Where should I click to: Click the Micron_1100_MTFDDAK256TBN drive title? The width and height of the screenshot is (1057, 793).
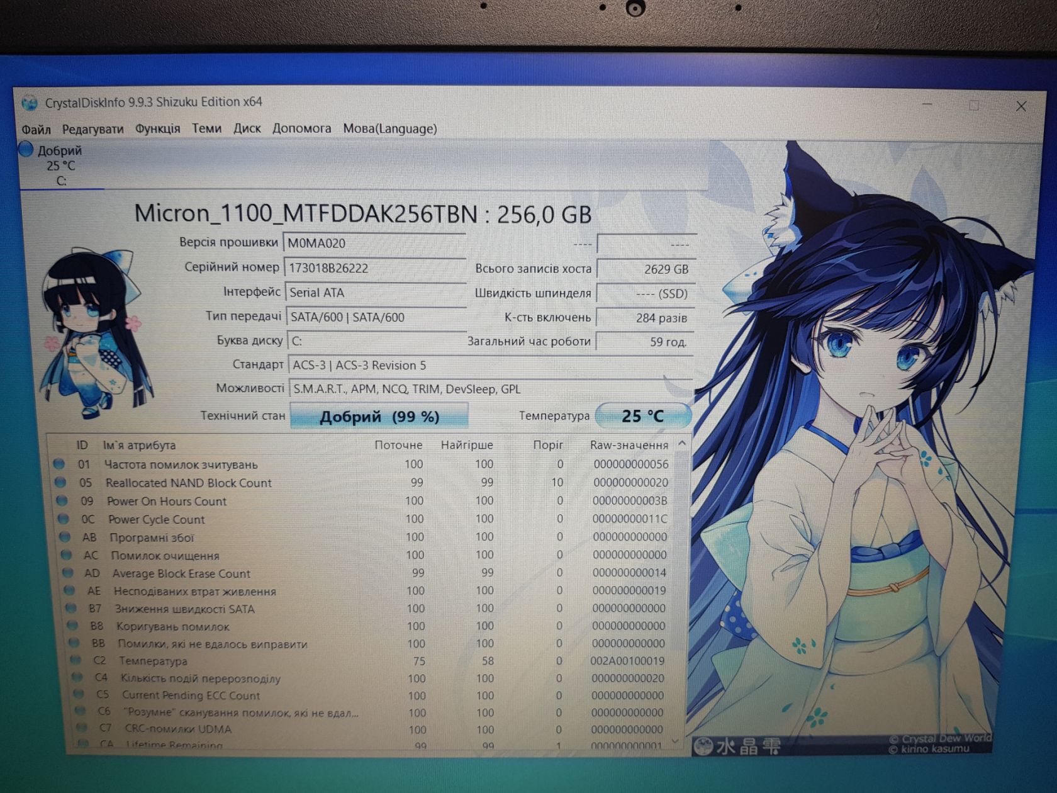tap(363, 214)
